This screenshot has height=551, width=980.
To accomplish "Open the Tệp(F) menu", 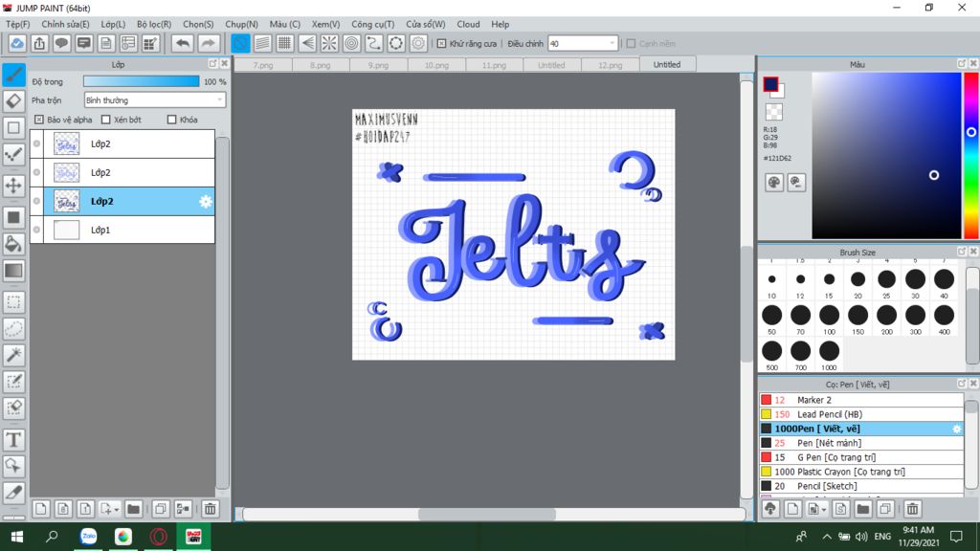I will pyautogui.click(x=18, y=24).
